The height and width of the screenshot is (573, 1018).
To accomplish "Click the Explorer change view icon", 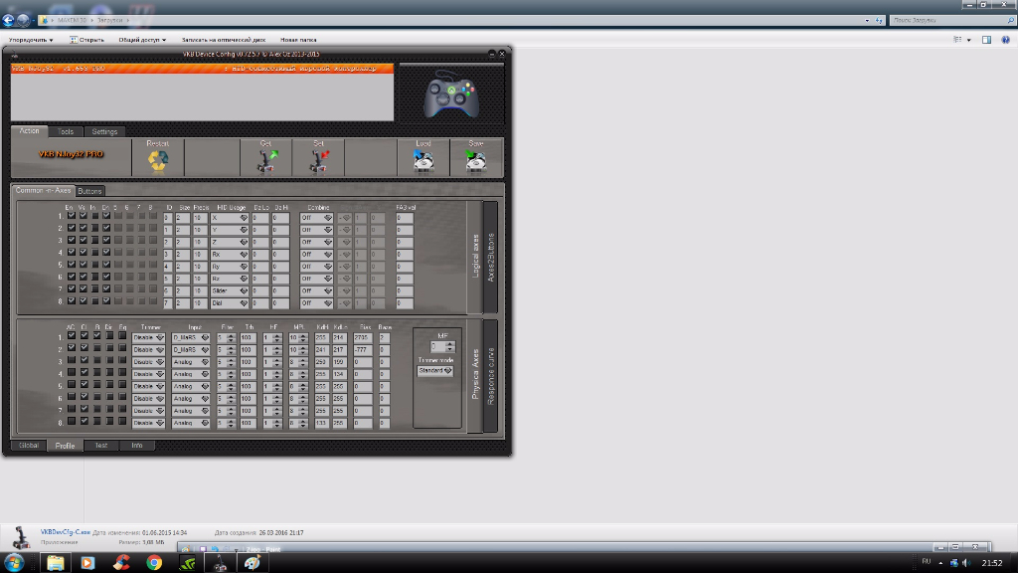I will [x=957, y=40].
